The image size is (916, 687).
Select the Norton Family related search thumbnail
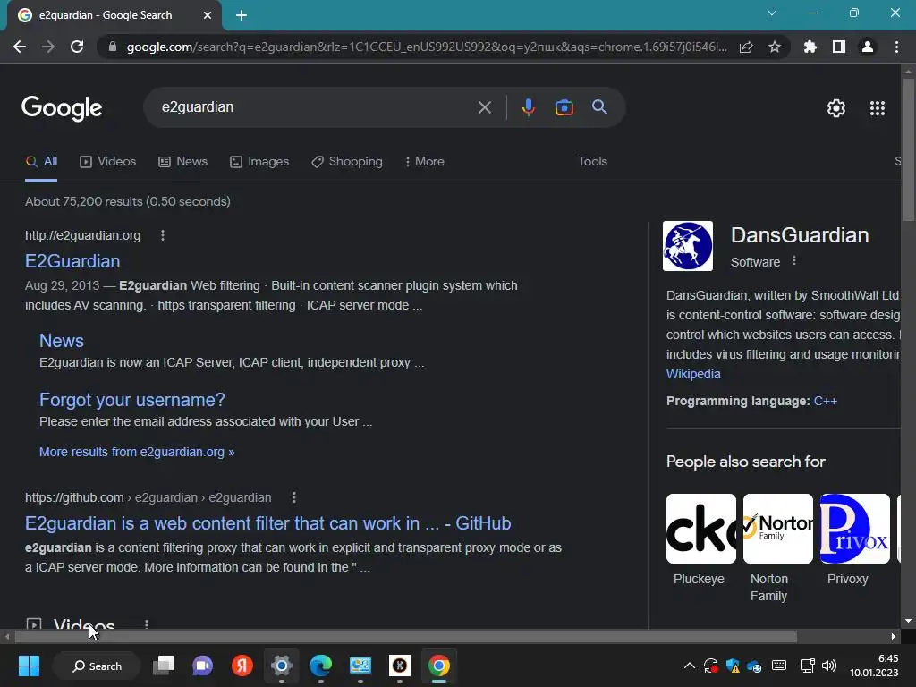pyautogui.click(x=777, y=529)
